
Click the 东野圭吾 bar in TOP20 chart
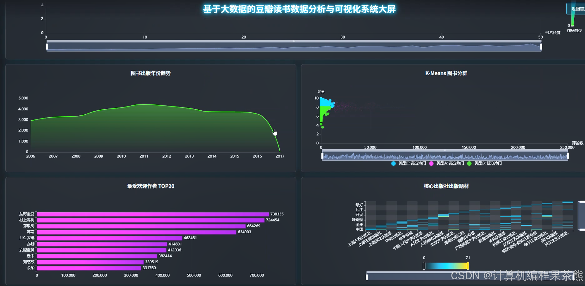pos(153,214)
